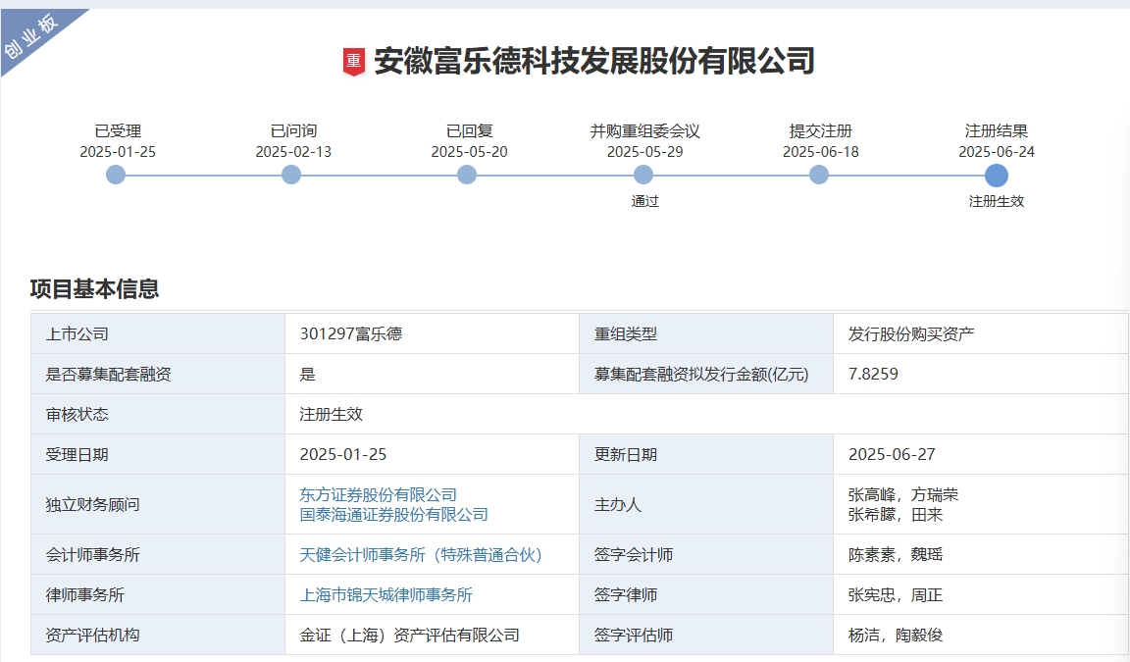Click the 陈素素，魏瑶 accountant names

(895, 555)
